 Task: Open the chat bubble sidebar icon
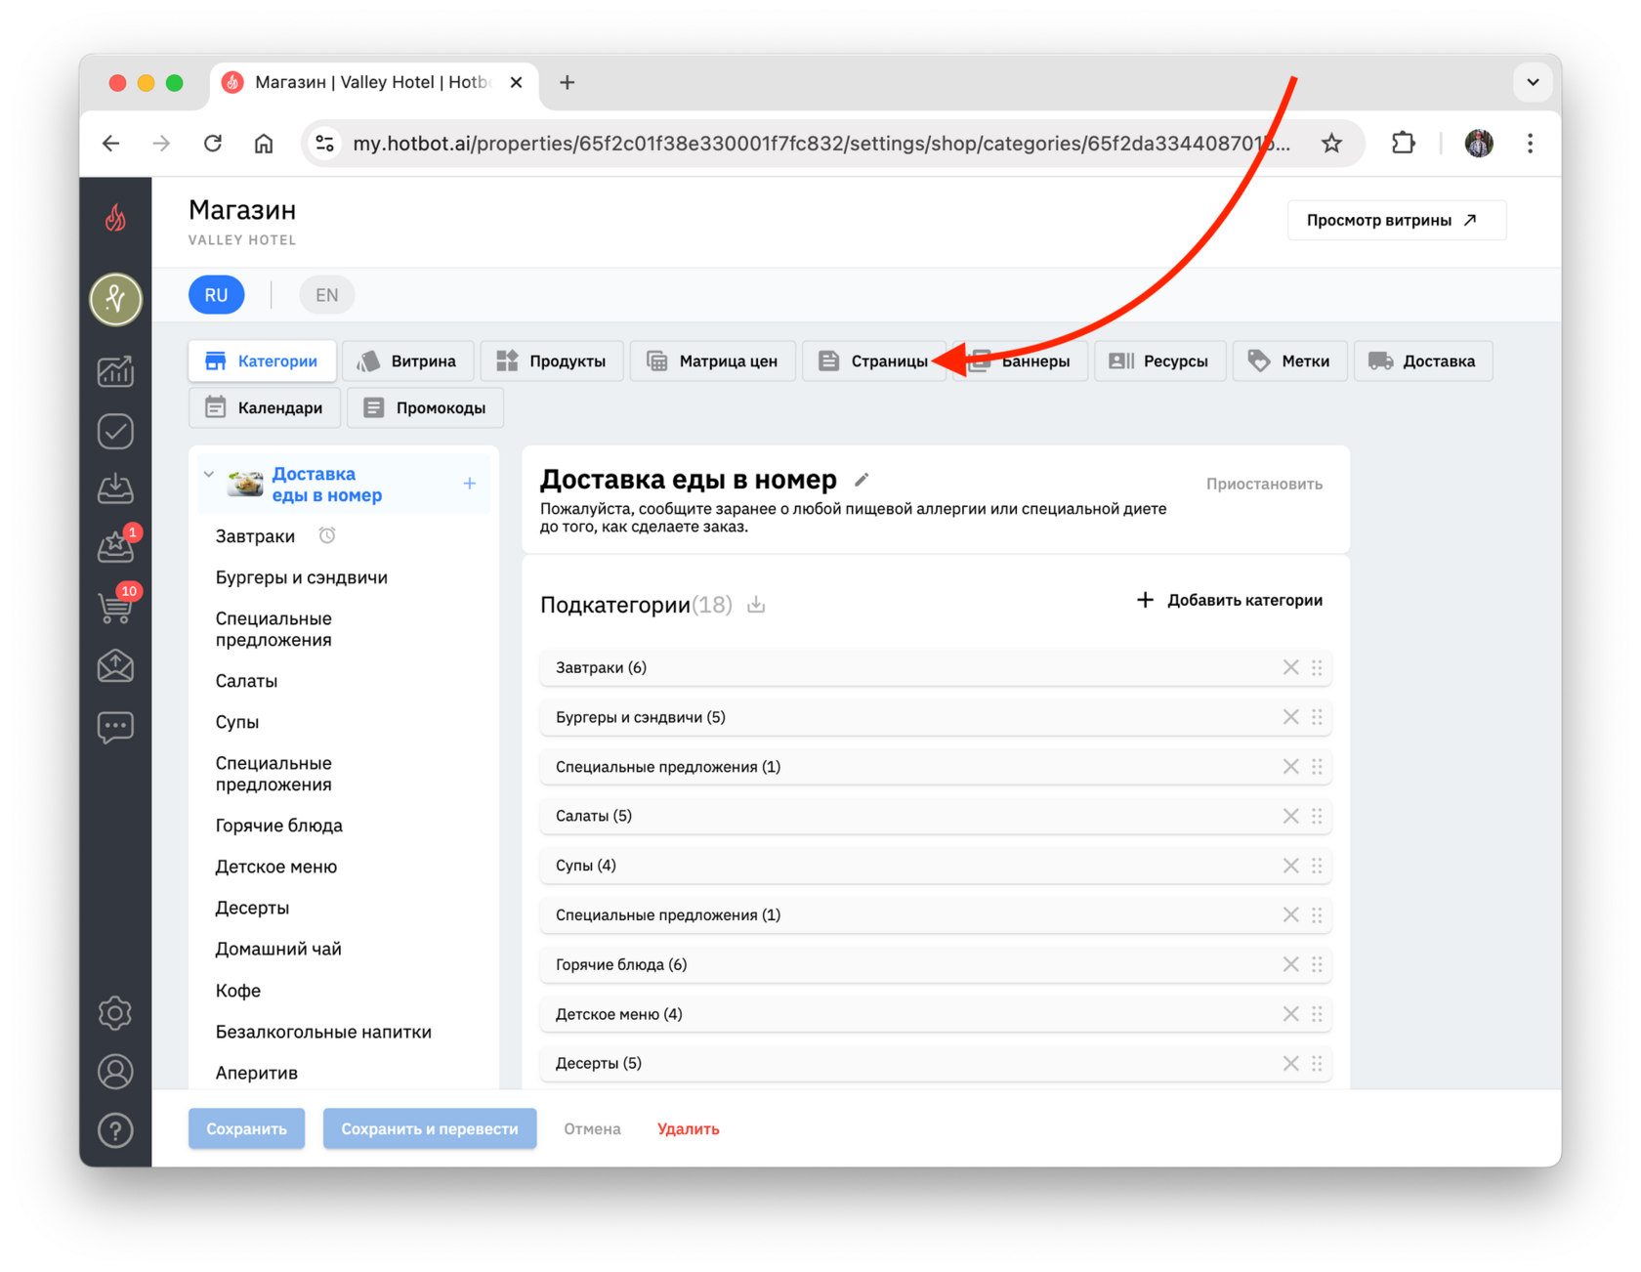click(x=115, y=727)
